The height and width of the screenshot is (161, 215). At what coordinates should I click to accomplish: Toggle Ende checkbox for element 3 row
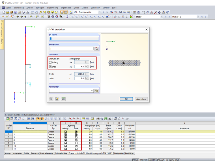click(76, 137)
